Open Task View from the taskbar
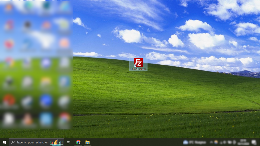 (69, 142)
